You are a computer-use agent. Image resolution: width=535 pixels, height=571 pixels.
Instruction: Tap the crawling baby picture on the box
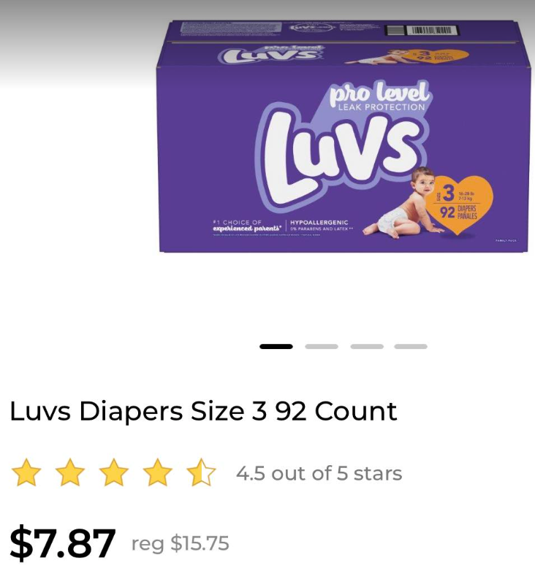point(404,203)
